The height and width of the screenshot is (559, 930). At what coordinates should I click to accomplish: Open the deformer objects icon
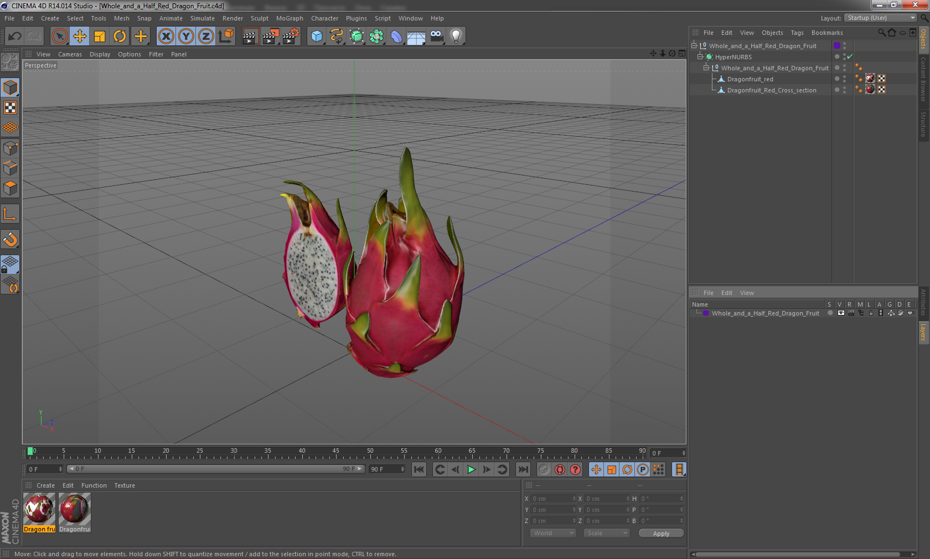coord(396,37)
